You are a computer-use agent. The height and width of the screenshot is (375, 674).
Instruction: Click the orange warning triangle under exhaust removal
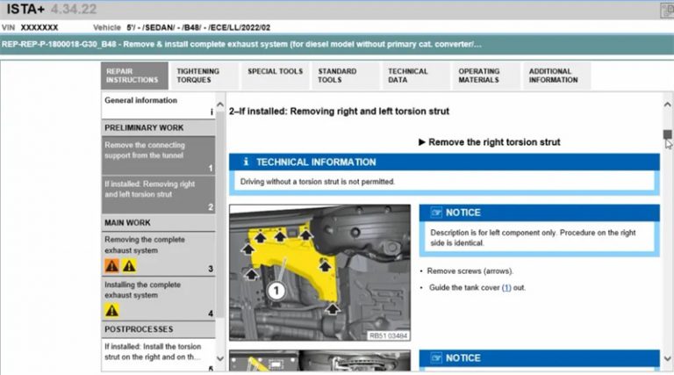111,265
